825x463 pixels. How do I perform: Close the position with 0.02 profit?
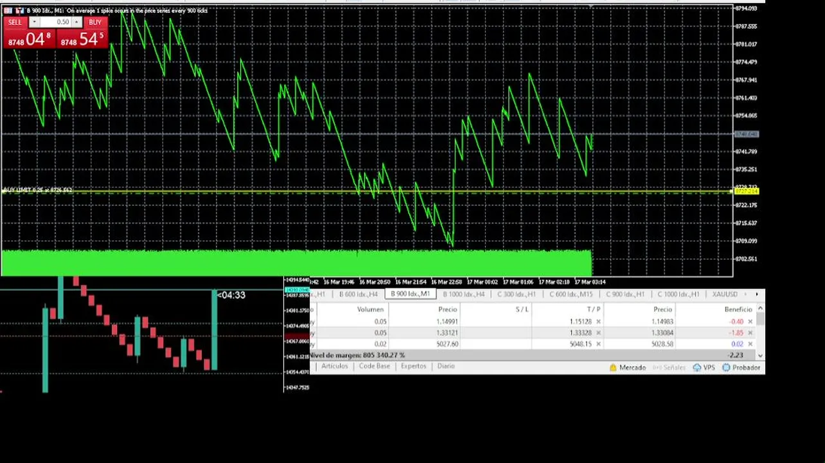750,344
